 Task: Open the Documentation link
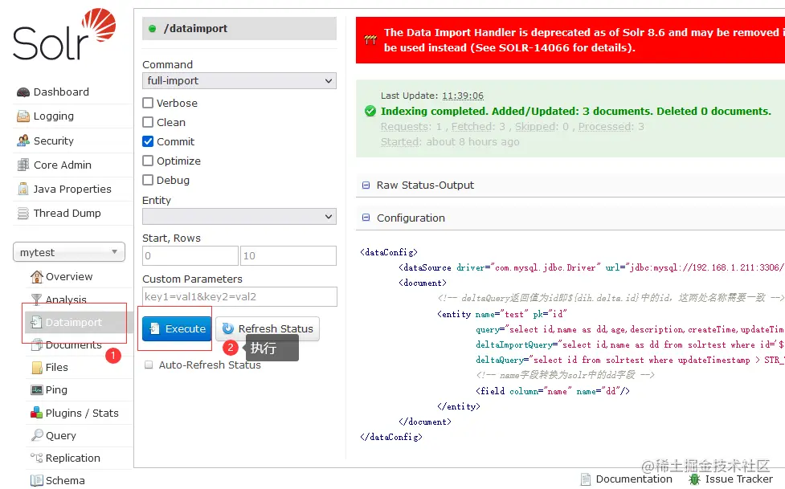[x=634, y=479]
